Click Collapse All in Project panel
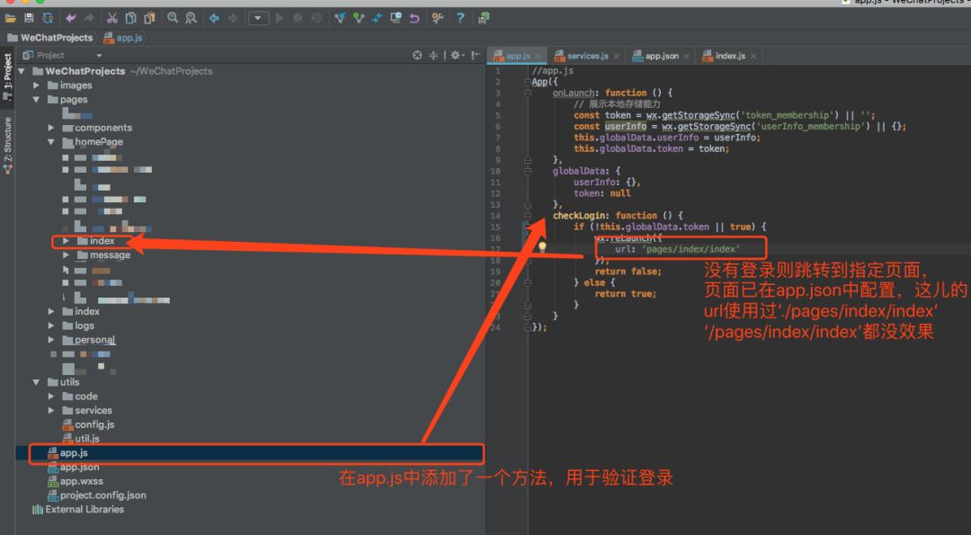The width and height of the screenshot is (971, 535). point(433,56)
